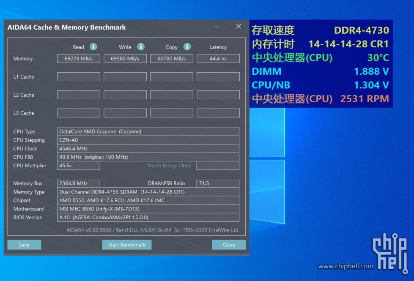Screen dimensions: 414x281
Task: Click the Chipset value AMD B550
Action: click(x=148, y=200)
